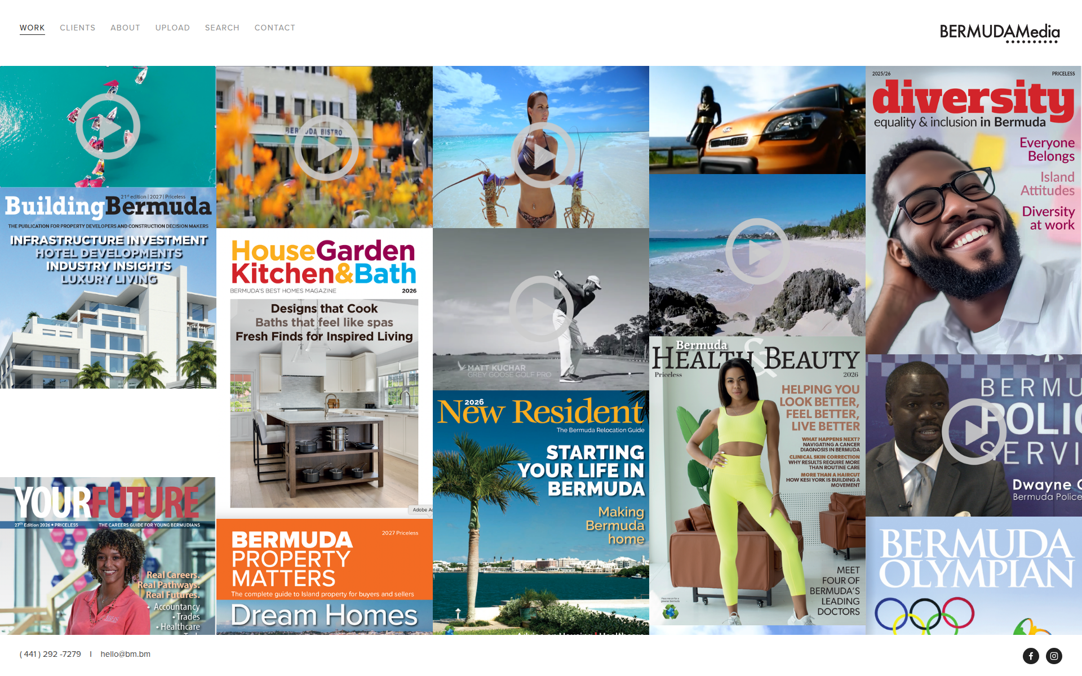This screenshot has height=676, width=1082.
Task: View the diversity magazine cover
Action: click(974, 210)
